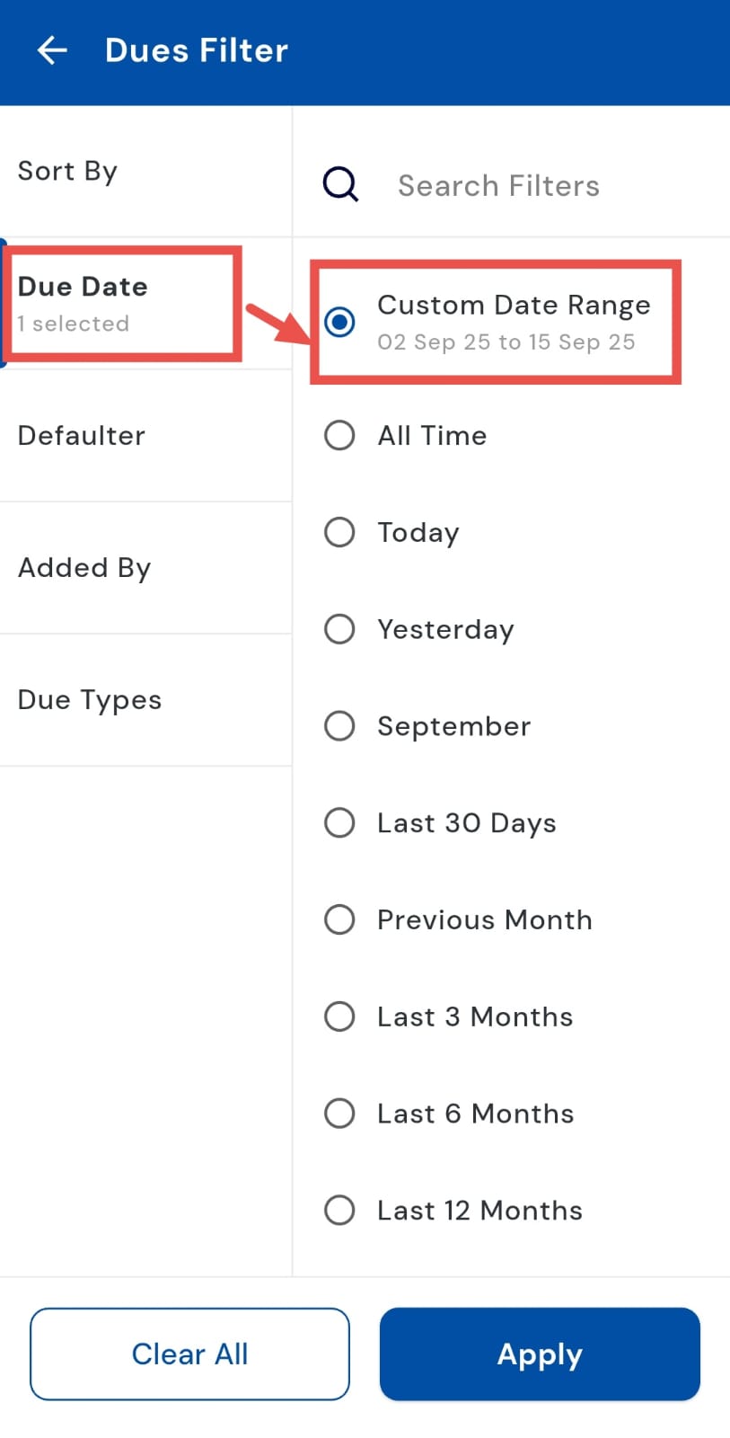Pick the Yesterday radio option

339,629
